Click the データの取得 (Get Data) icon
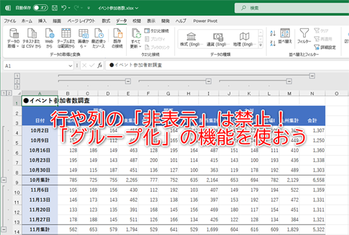 (14, 38)
